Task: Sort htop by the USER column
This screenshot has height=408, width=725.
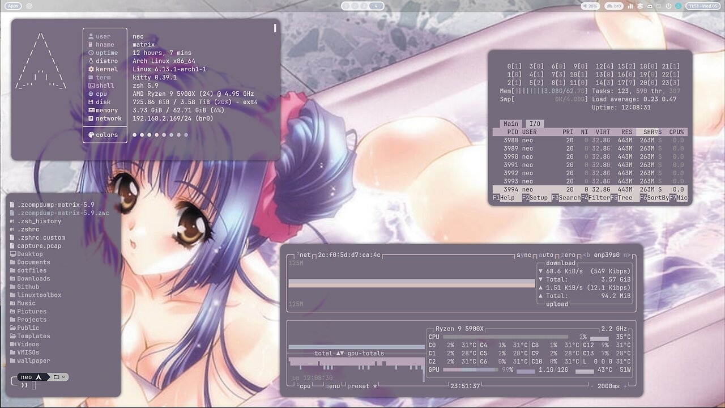Action: [529, 132]
